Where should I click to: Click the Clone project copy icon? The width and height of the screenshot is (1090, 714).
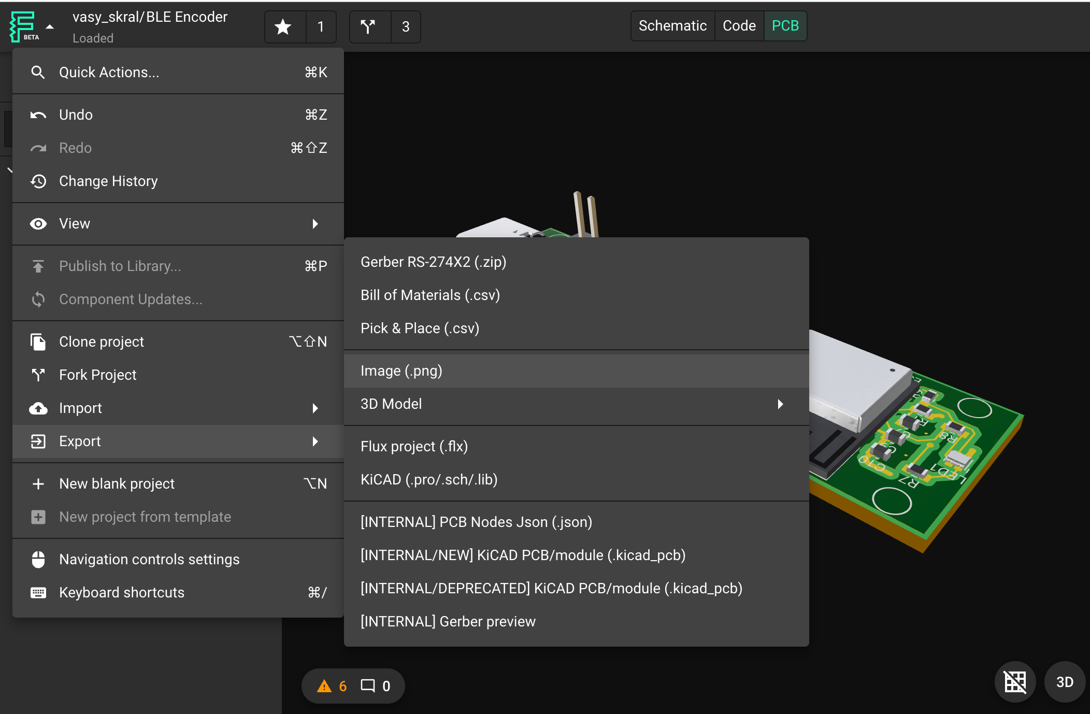[x=38, y=342]
